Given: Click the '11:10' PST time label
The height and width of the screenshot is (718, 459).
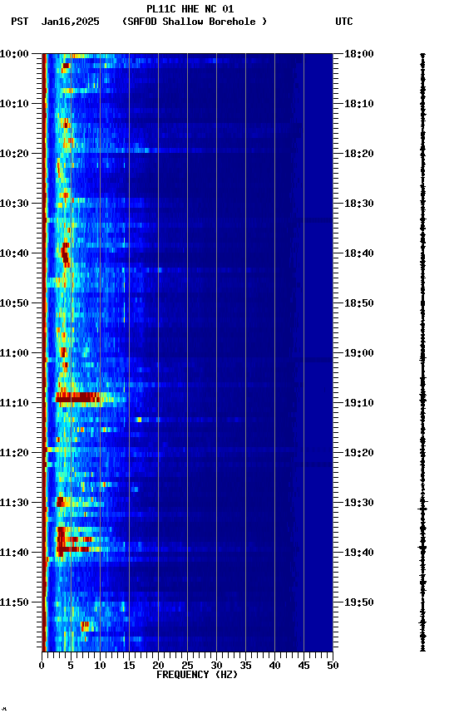Looking at the screenshot, I should point(14,403).
